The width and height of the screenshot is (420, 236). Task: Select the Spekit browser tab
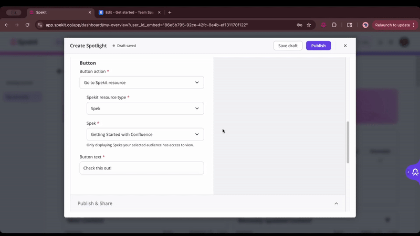tap(58, 12)
